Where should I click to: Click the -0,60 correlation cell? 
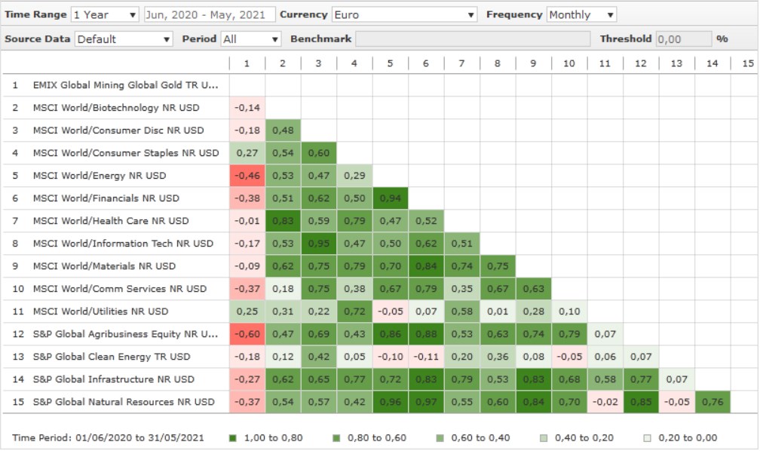pos(247,334)
